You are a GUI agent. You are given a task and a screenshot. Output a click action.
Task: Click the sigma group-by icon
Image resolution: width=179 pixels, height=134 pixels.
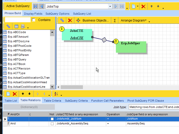point(115,20)
